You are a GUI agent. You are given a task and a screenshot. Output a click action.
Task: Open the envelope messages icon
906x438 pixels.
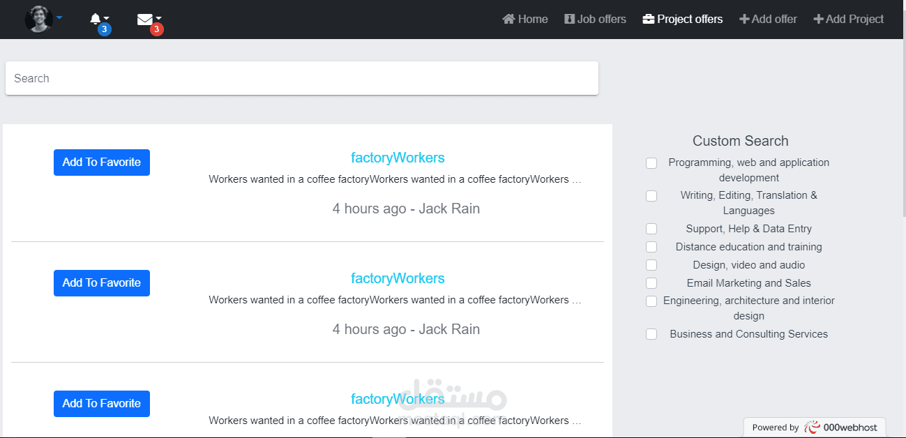(x=144, y=20)
